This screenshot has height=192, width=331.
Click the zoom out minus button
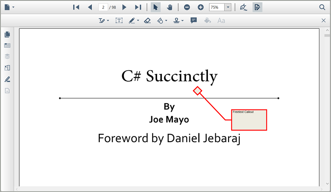[x=187, y=8]
